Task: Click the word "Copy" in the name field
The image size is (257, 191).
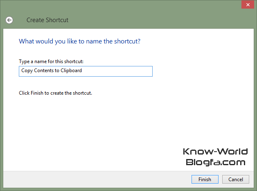Action: coord(27,71)
